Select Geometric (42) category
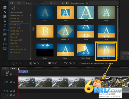129x99 pixels. point(16,40)
